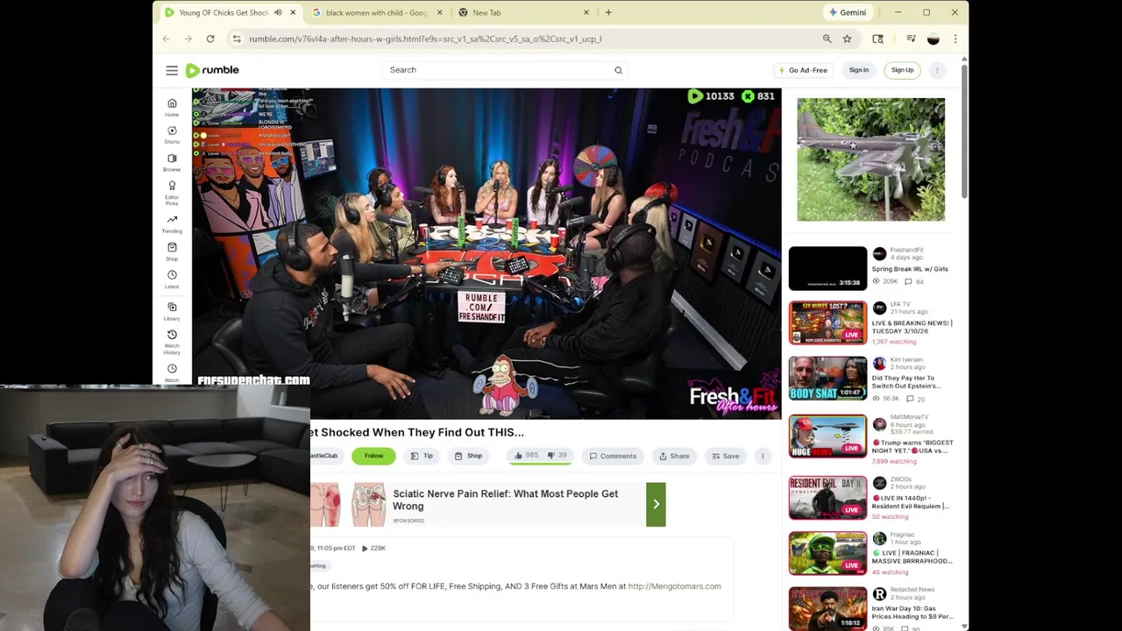Open the header three-dot menu

coord(937,70)
